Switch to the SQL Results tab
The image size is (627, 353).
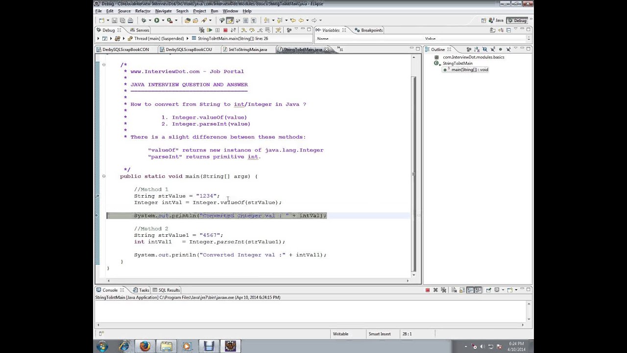pyautogui.click(x=166, y=290)
